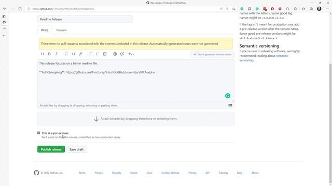Insert a quote block
Viewport: 332px width, 186px height.
click(66, 54)
